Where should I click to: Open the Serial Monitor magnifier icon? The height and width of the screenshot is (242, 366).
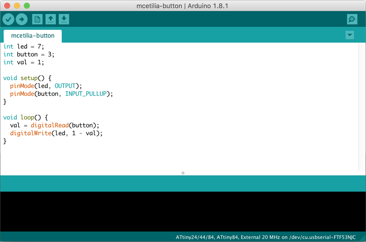point(352,19)
